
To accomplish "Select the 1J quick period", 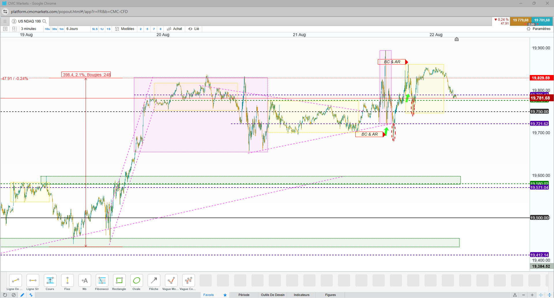I will (102, 29).
